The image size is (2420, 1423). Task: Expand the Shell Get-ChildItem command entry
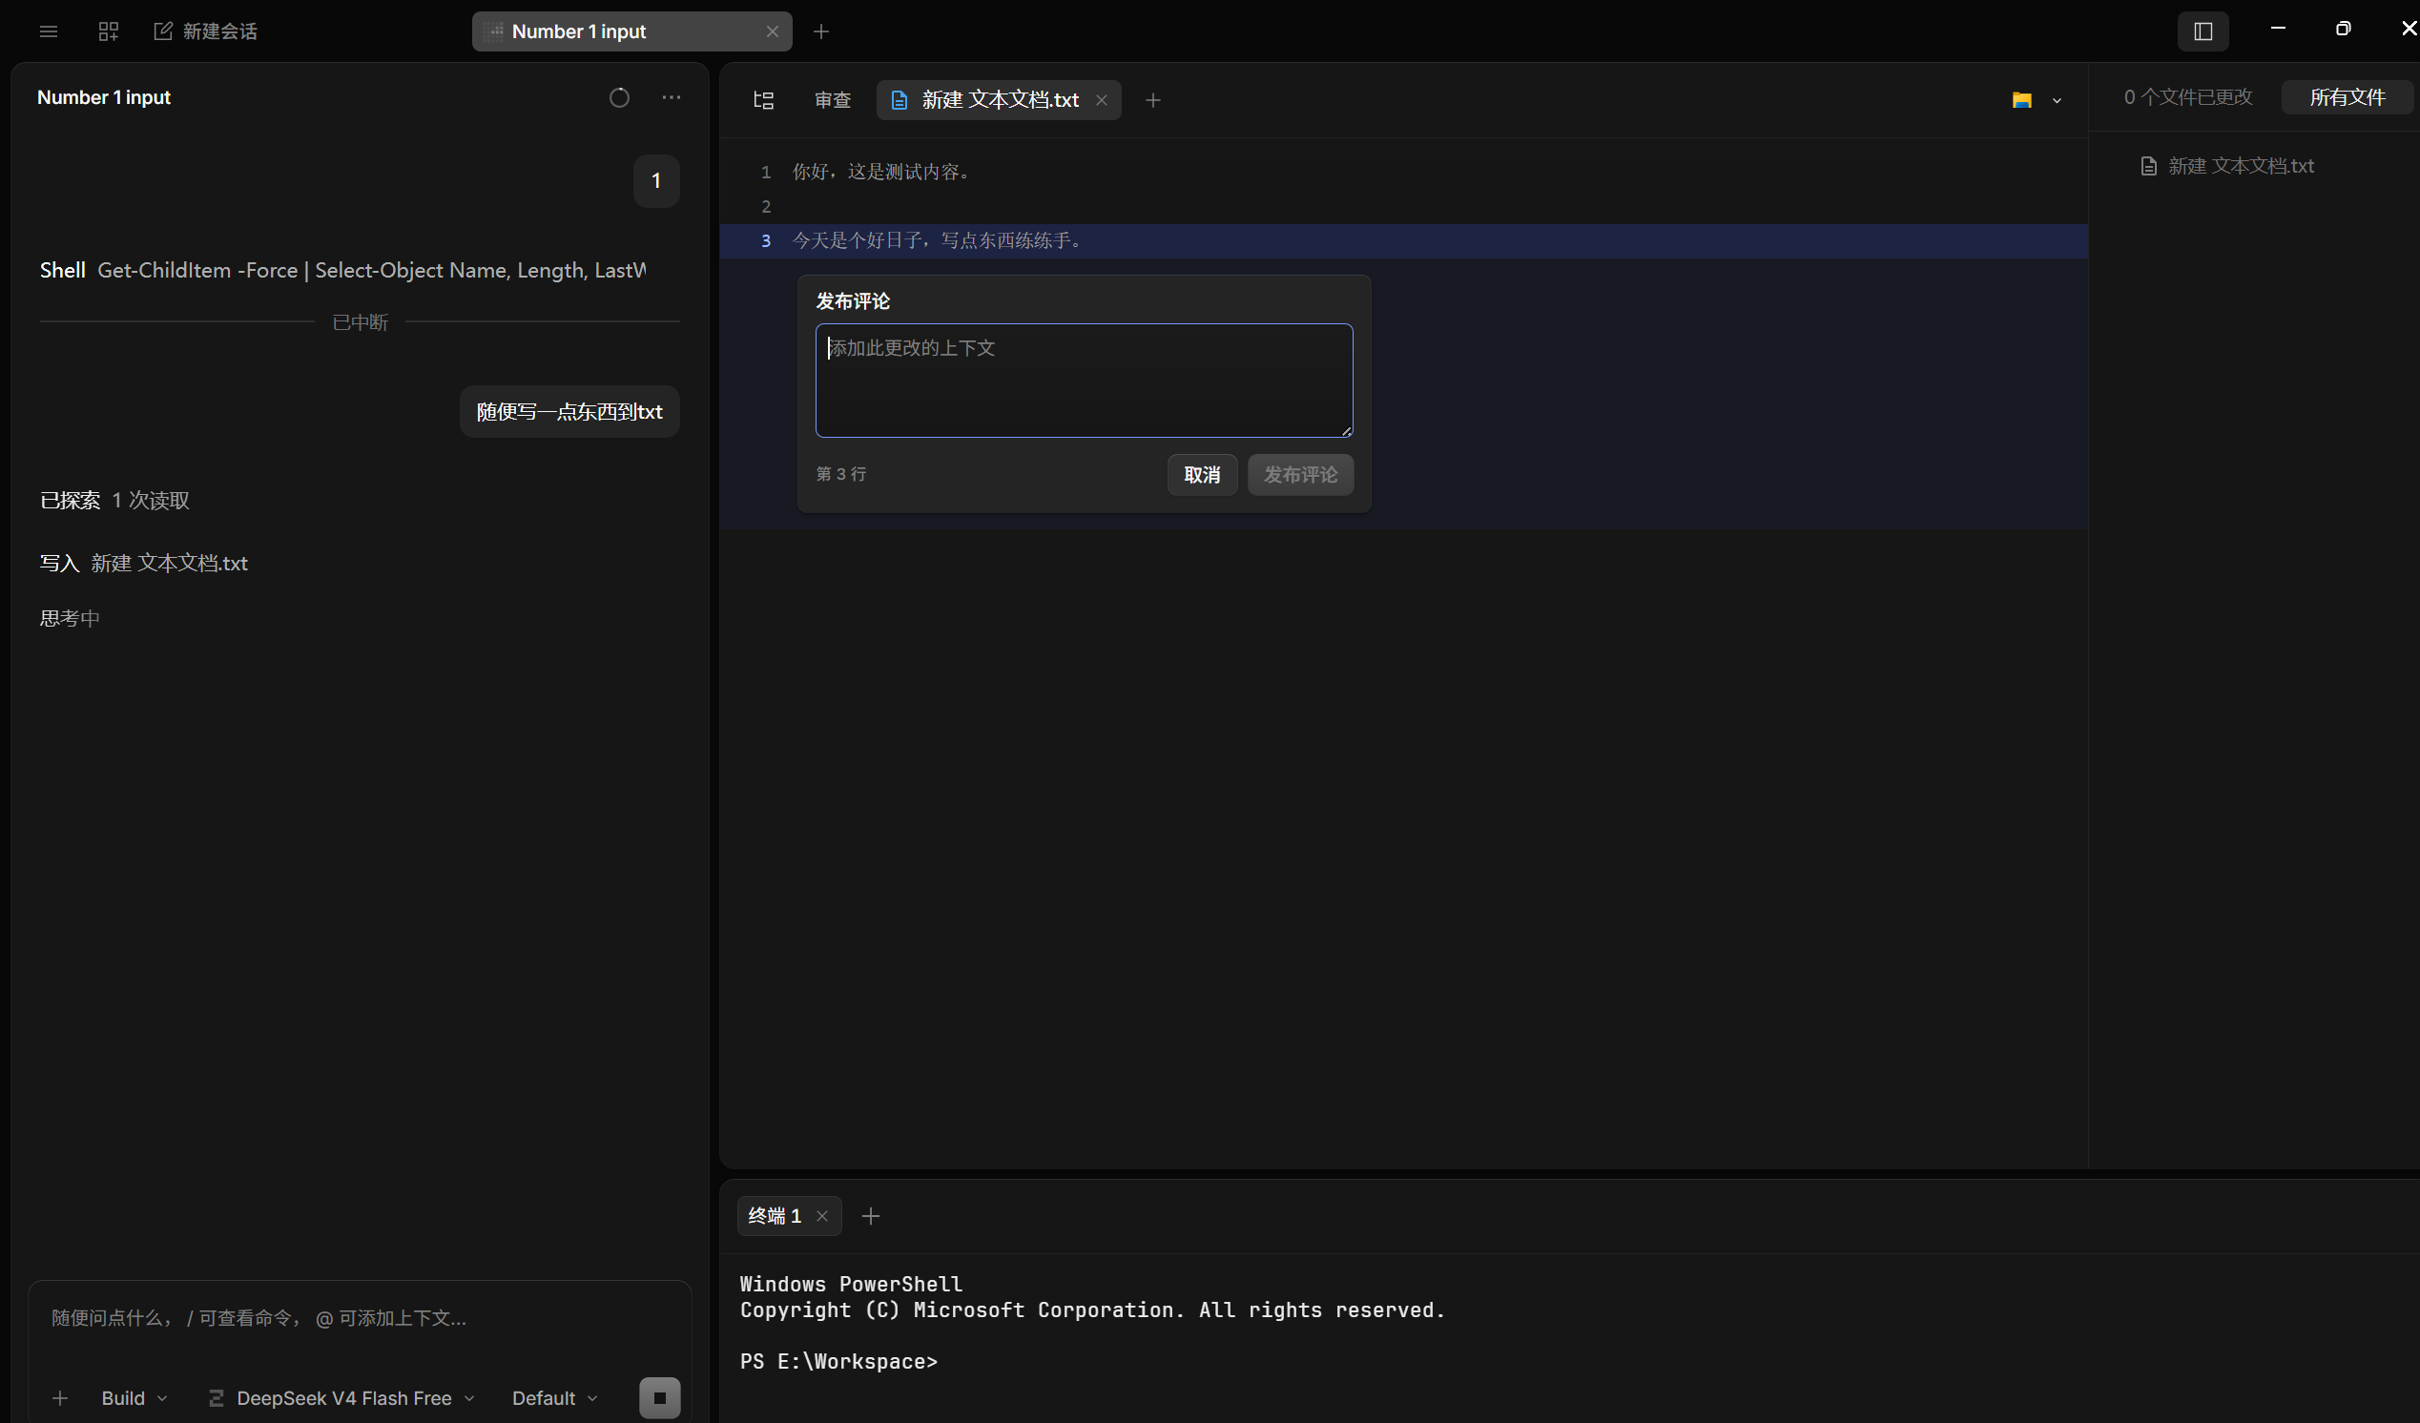[342, 271]
